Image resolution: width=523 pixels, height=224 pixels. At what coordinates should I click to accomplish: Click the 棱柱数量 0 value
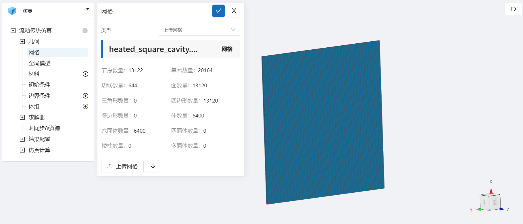tap(130, 146)
